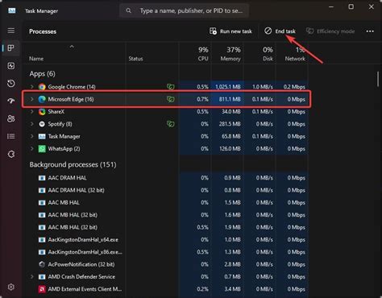The height and width of the screenshot is (298, 382).
Task: Open the hamburger navigation menu
Action: (11, 31)
